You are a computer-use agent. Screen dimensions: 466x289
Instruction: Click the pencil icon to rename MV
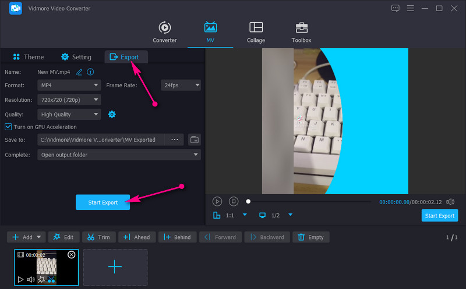(x=79, y=72)
